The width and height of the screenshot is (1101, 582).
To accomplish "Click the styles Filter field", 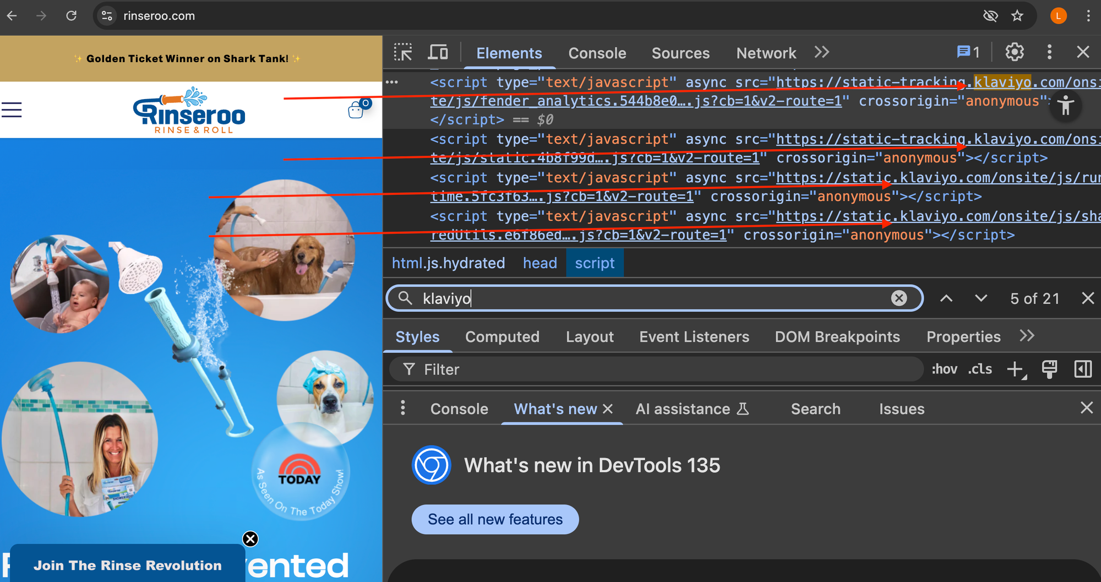I will coord(656,369).
